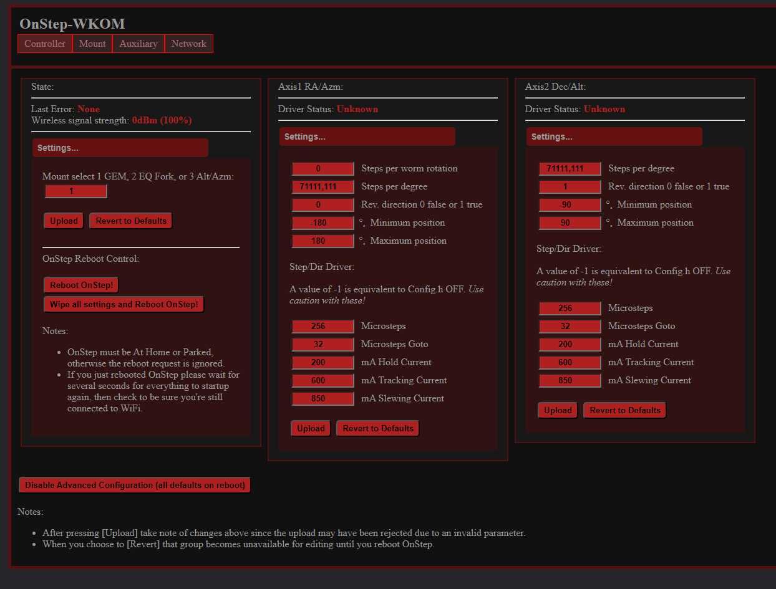The height and width of the screenshot is (589, 776).
Task: Click the Axis2 'Step/Dir Driver:' label
Action: tap(569, 249)
